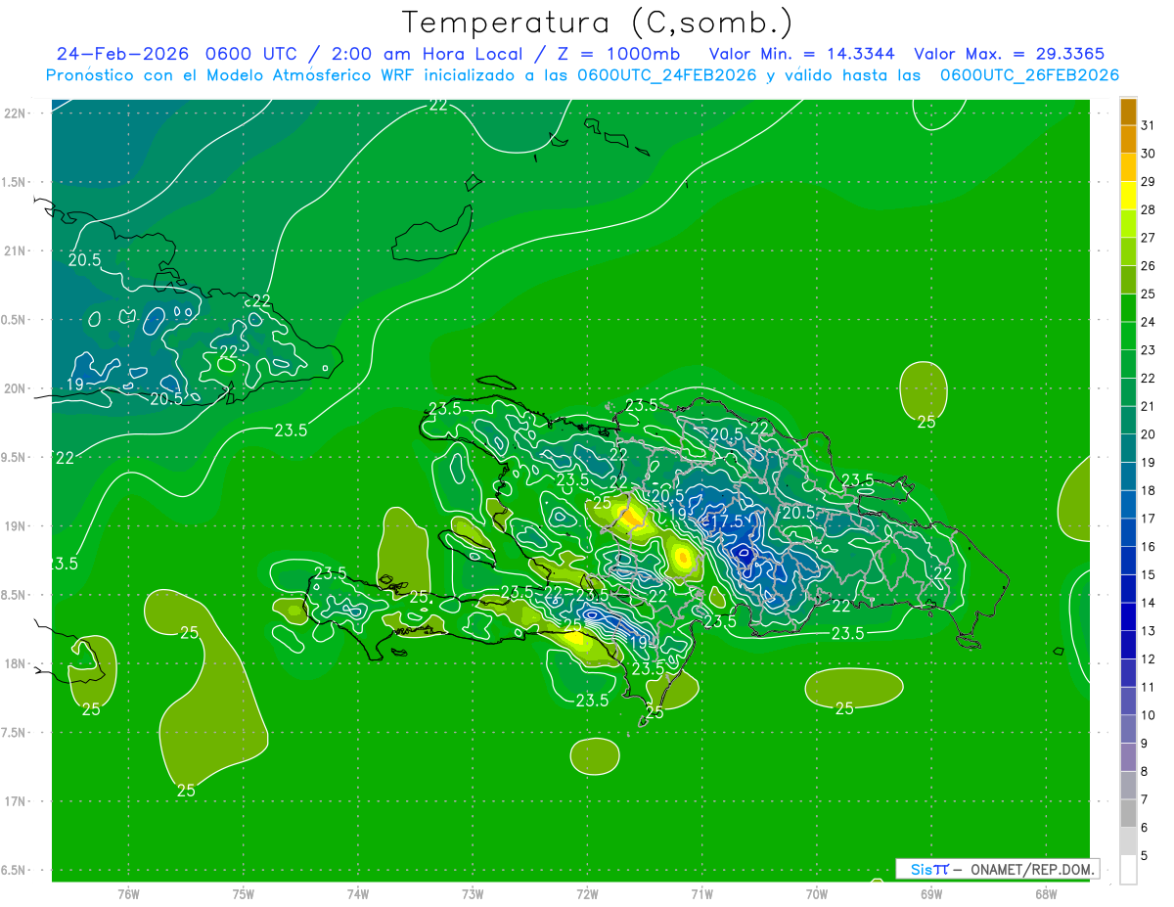Click the colorbar scale value '9'
Screen dimensions: 1174x907
[1145, 745]
